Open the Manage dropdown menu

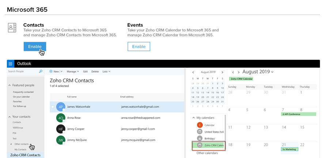[73, 72]
